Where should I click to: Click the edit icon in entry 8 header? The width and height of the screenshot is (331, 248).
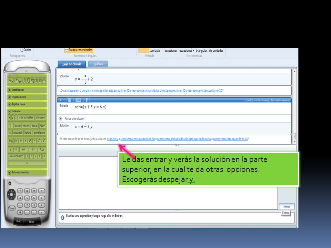[x=69, y=100]
